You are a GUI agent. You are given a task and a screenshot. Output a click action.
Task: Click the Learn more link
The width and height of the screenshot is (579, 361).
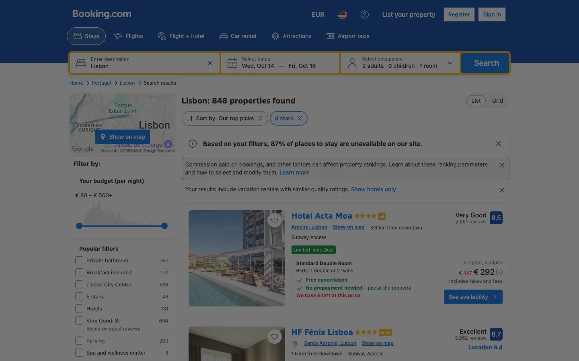pyautogui.click(x=294, y=172)
